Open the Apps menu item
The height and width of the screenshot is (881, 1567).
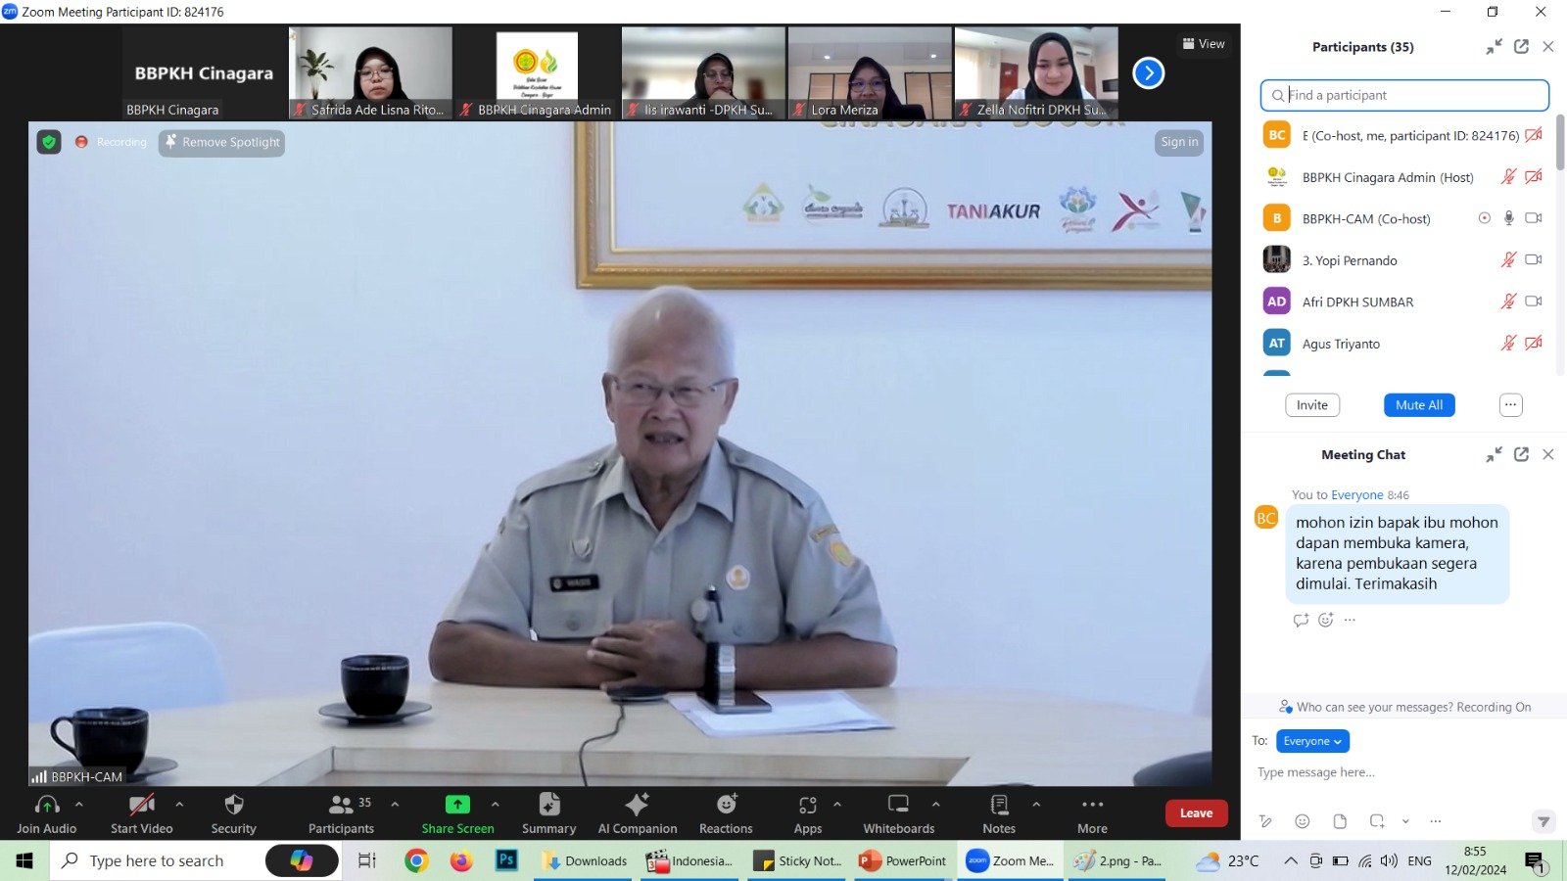pyautogui.click(x=808, y=805)
